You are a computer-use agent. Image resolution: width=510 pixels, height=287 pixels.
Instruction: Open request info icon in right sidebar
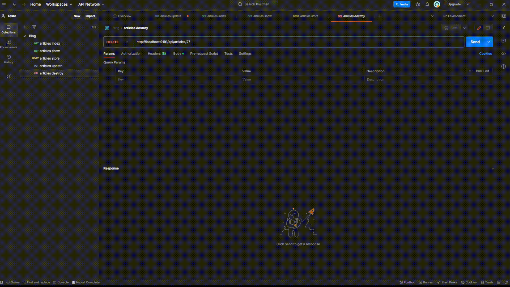click(x=503, y=66)
